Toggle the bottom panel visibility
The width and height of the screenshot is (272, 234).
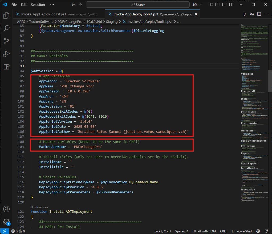[x=224, y=5]
